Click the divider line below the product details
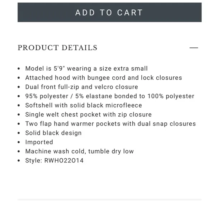The image size is (208, 208). point(109,199)
